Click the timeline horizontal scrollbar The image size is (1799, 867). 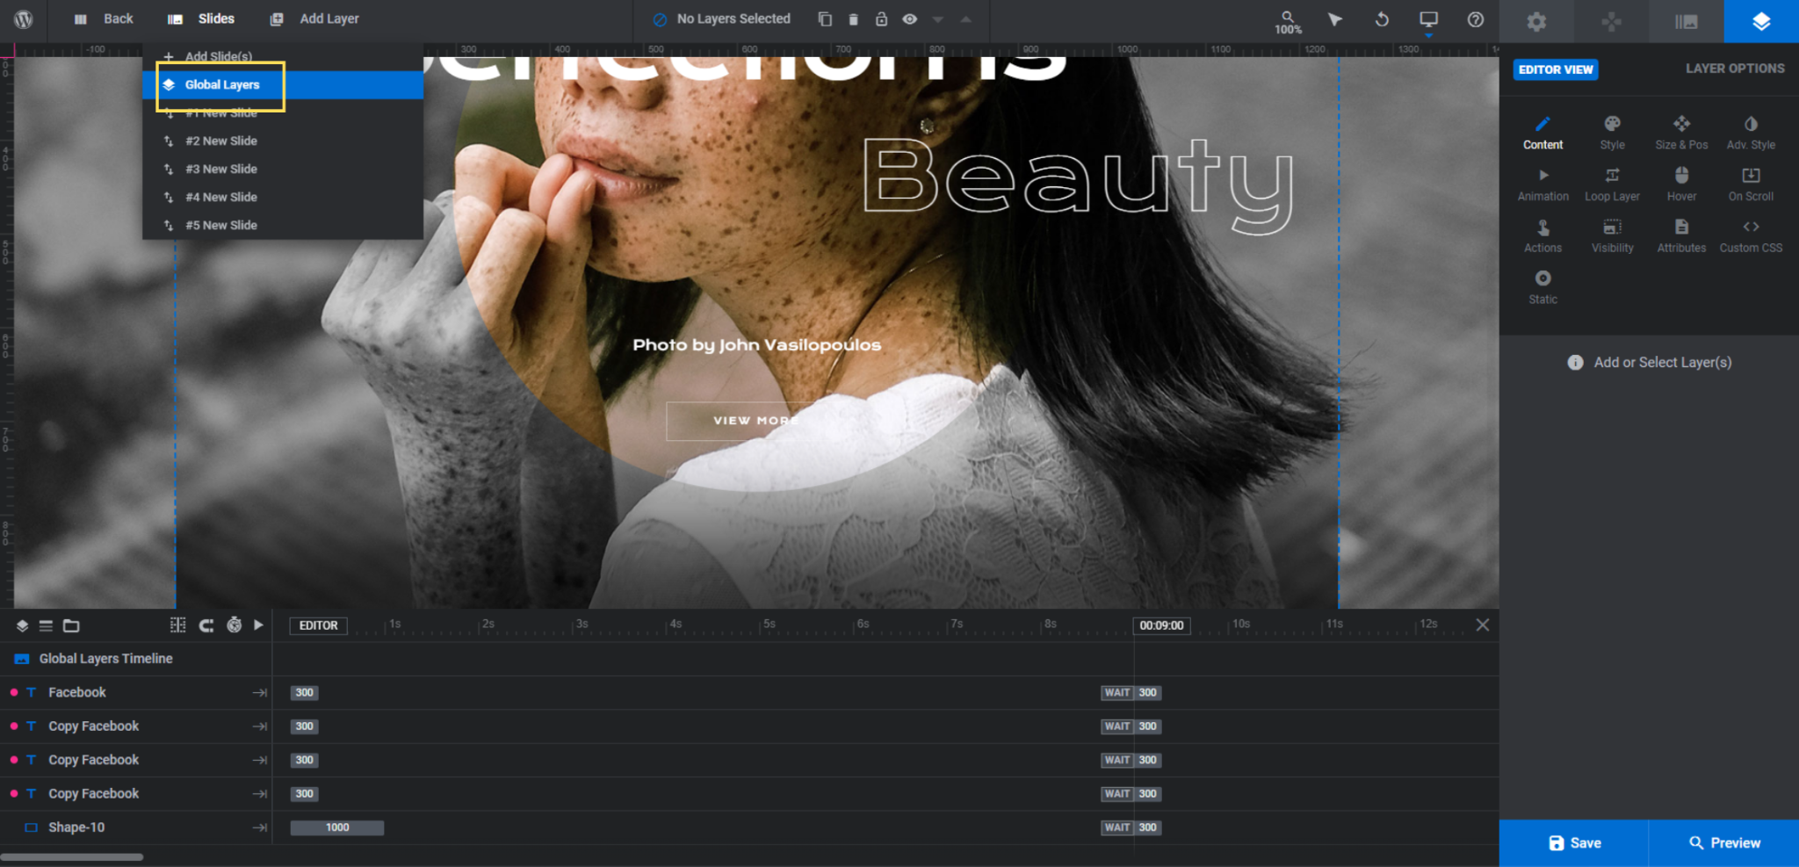coord(72,857)
